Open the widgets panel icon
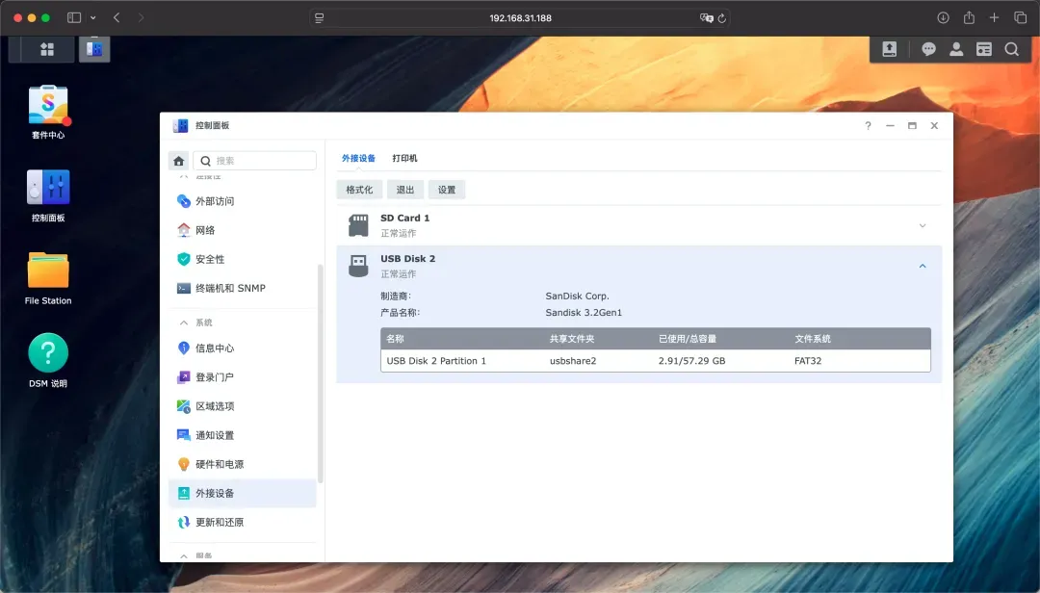 point(983,49)
